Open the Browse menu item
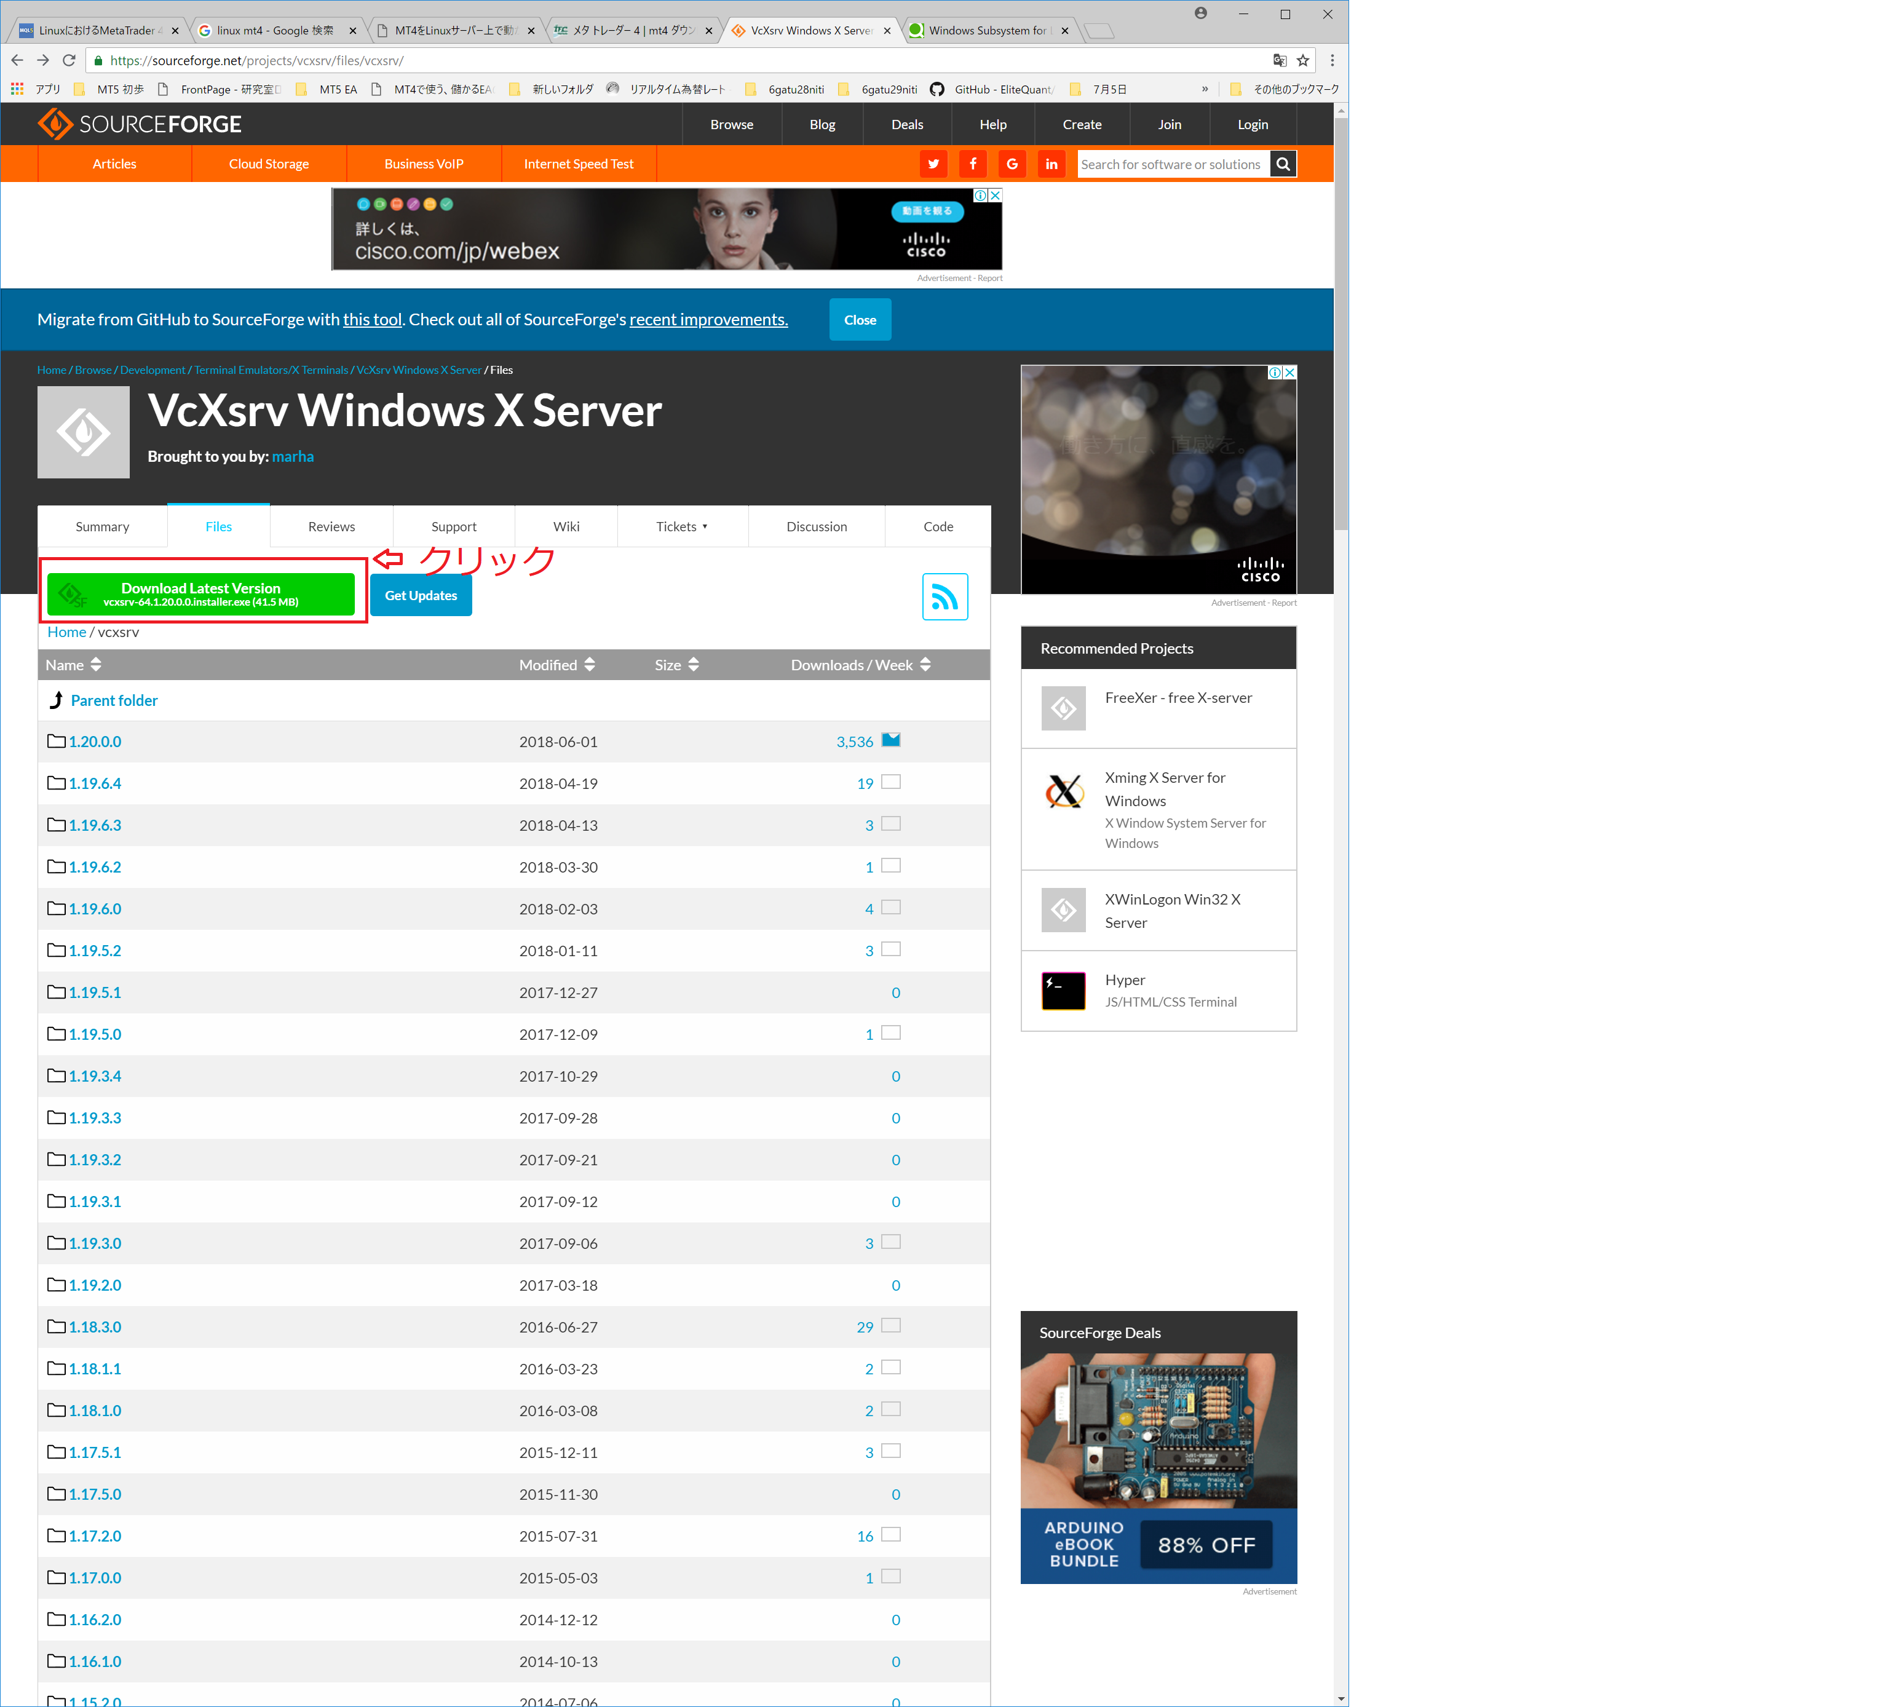 731,125
